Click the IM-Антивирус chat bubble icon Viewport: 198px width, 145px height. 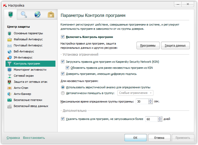click(x=10, y=58)
